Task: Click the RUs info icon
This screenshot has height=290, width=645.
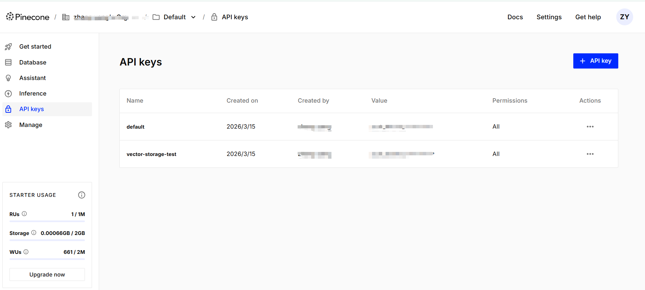Action: tap(24, 214)
